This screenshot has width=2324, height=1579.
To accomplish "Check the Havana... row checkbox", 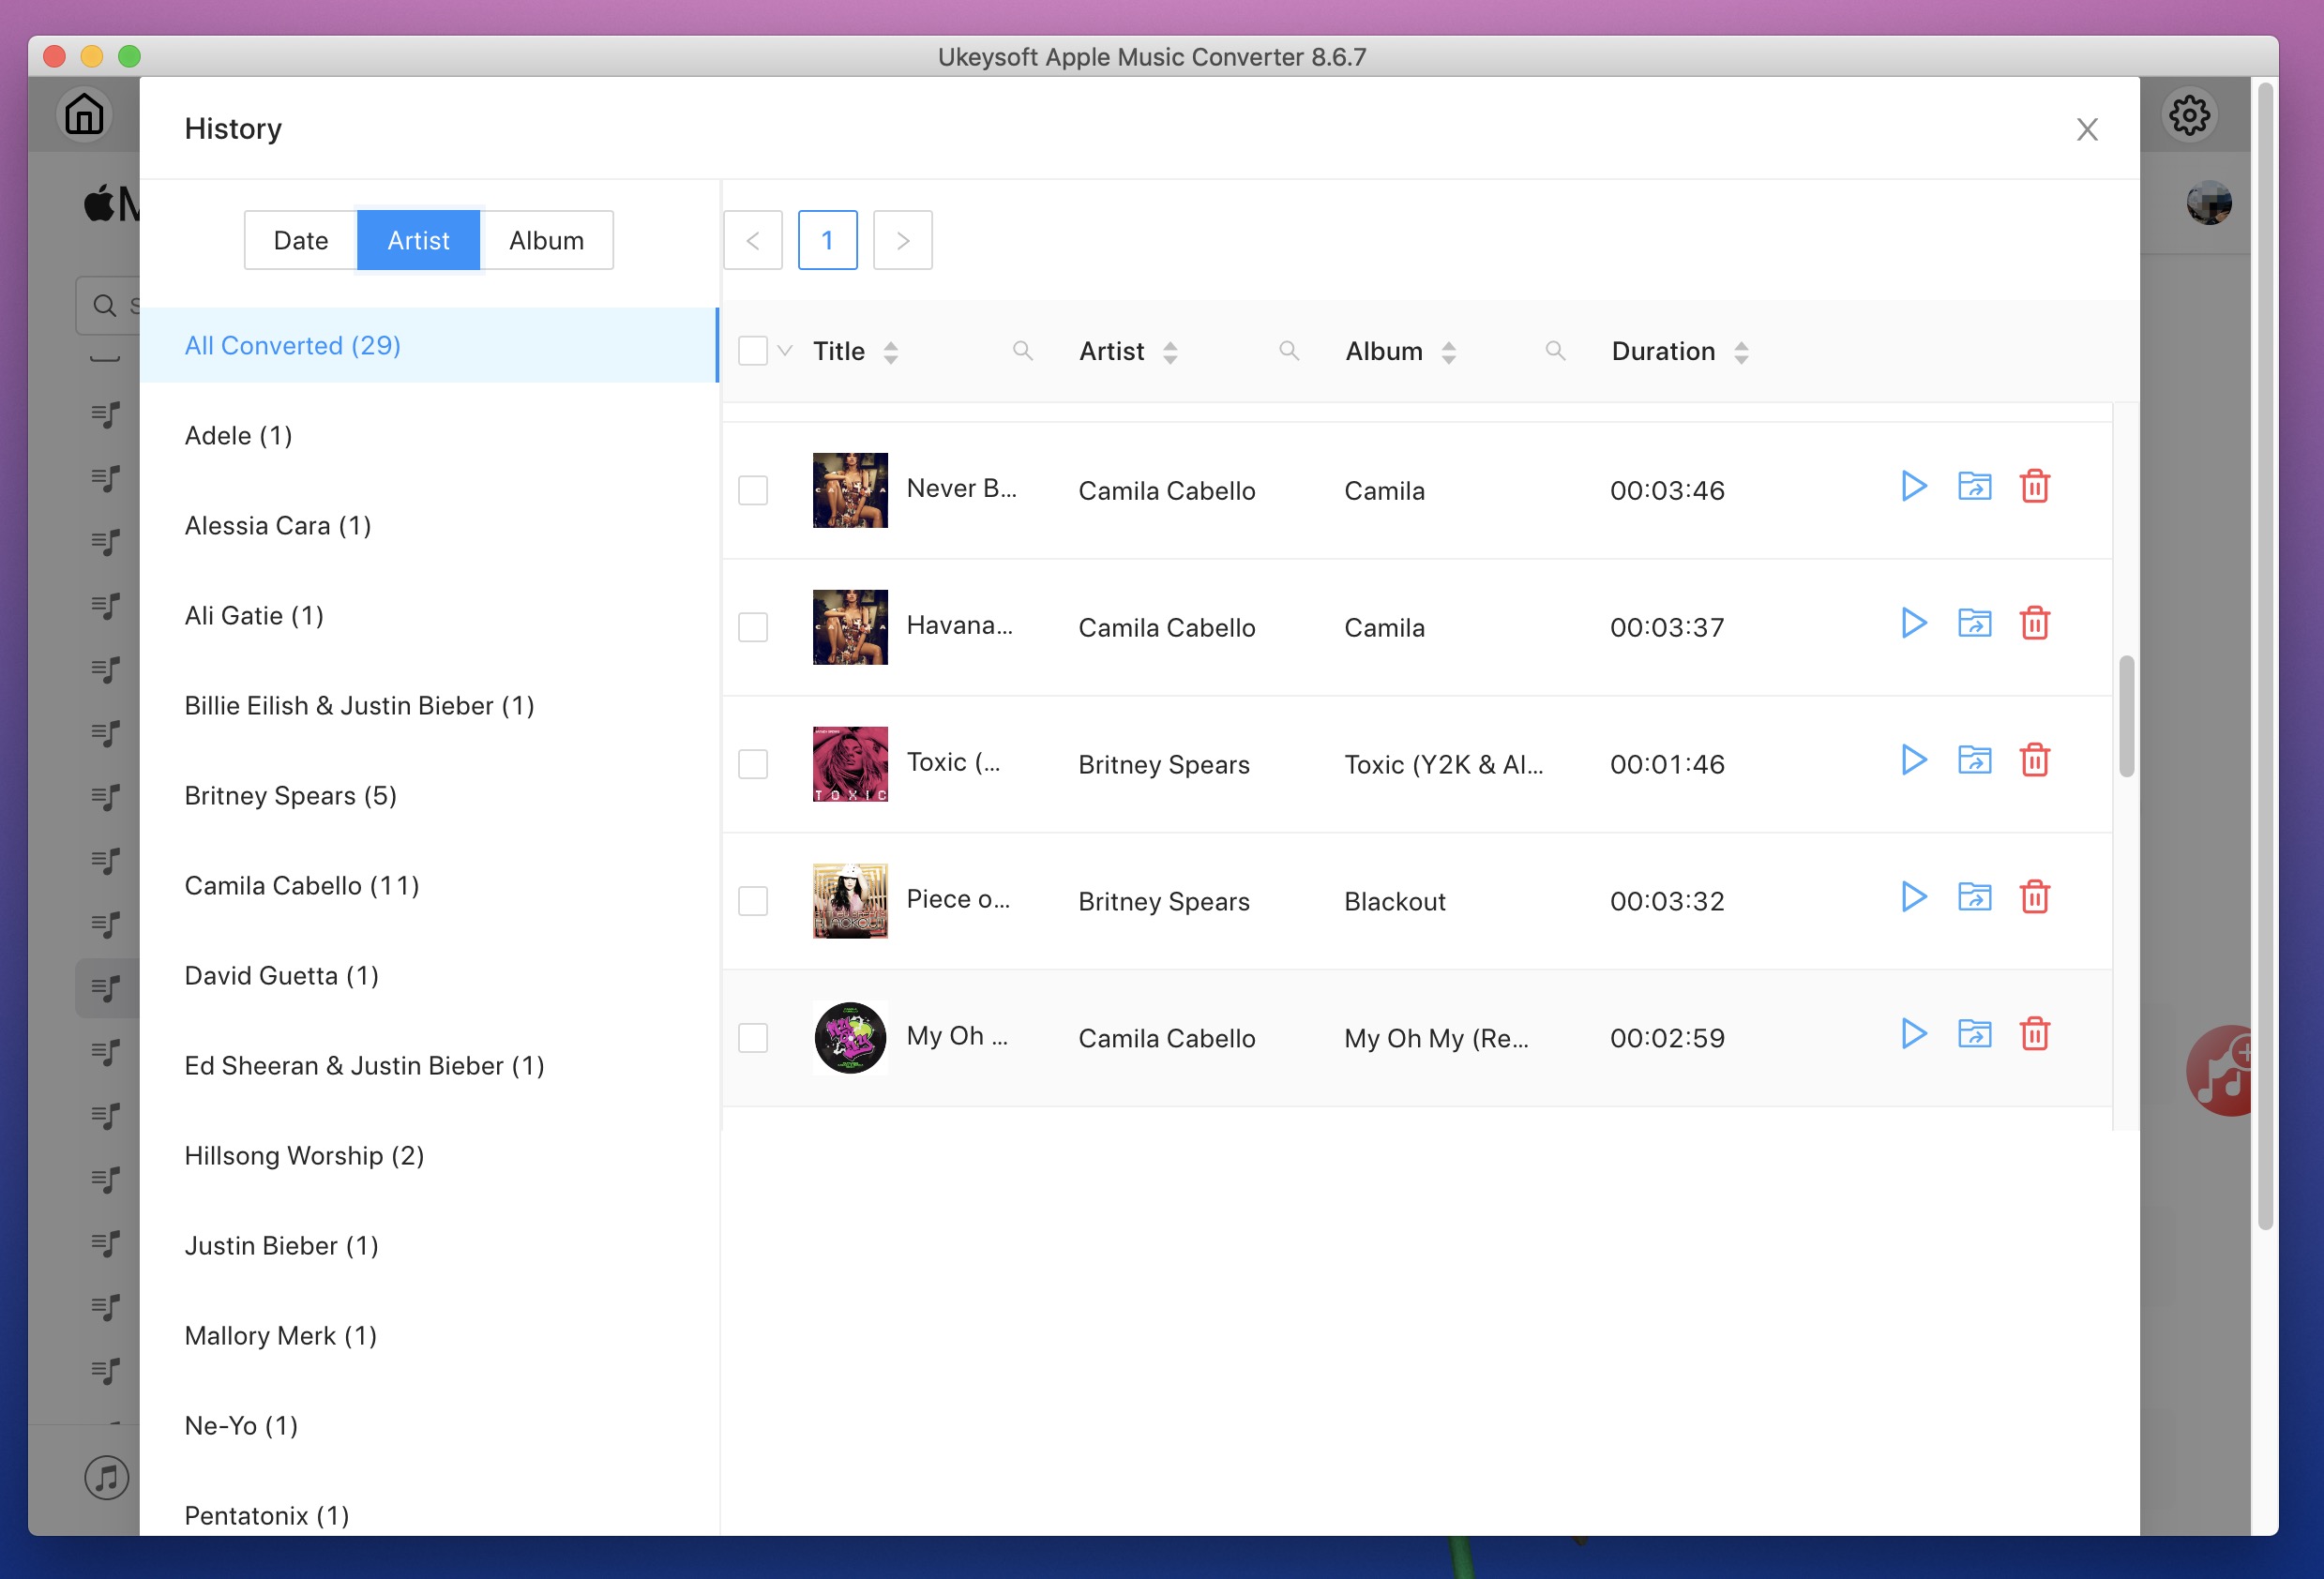I will [753, 628].
